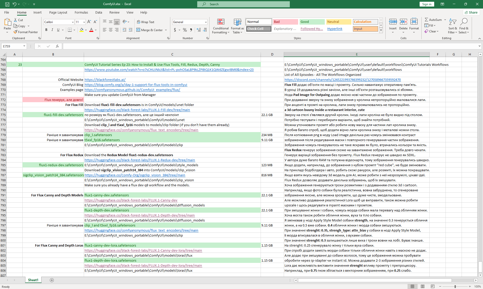Image resolution: width=483 pixels, height=289 pixels.
Task: Open the Page Layout tab
Action: (58, 12)
